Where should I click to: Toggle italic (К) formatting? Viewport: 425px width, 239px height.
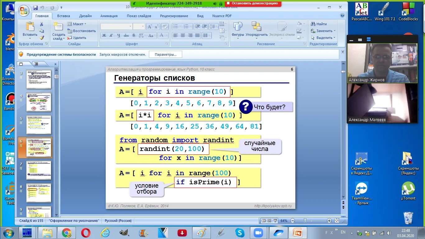[111, 35]
